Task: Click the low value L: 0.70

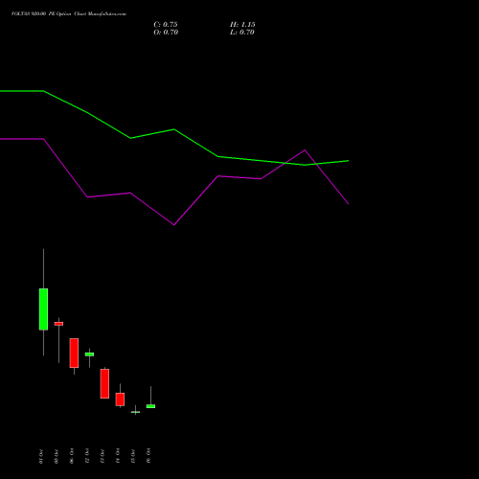Action: 242,33
